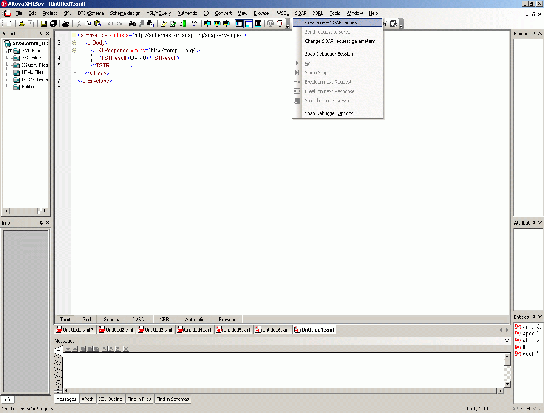Image resolution: width=544 pixels, height=413 pixels.
Task: Pin the Entities panel
Action: point(534,317)
